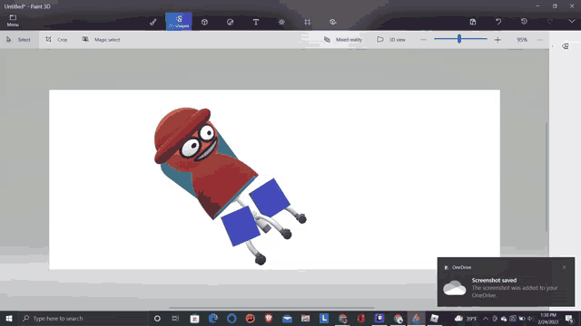Undo the last action

[498, 22]
